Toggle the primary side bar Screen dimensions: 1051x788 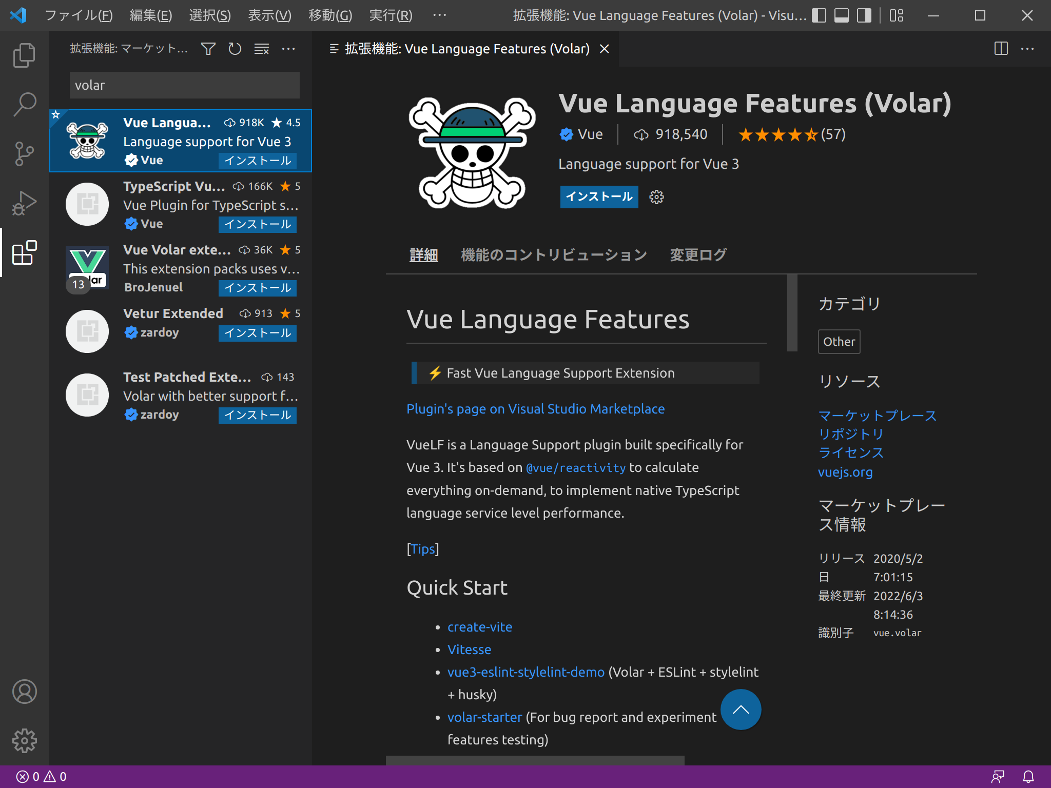[819, 15]
